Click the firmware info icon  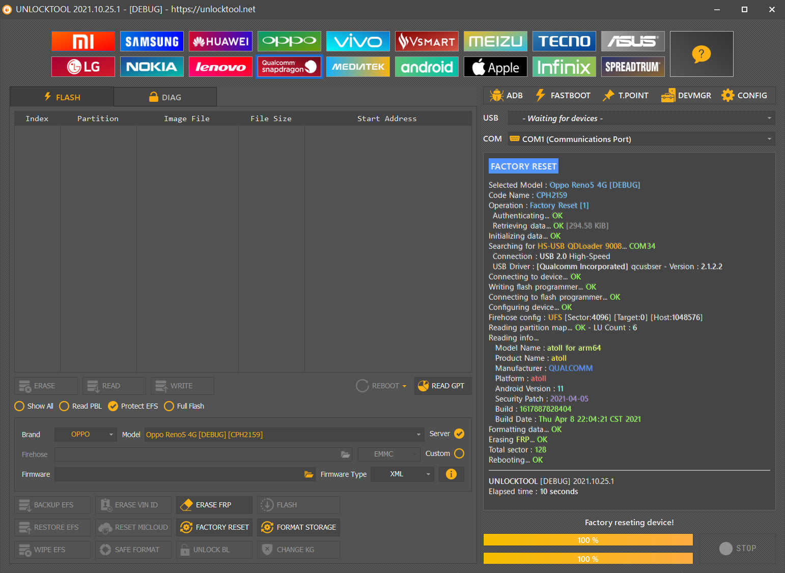pyautogui.click(x=451, y=474)
